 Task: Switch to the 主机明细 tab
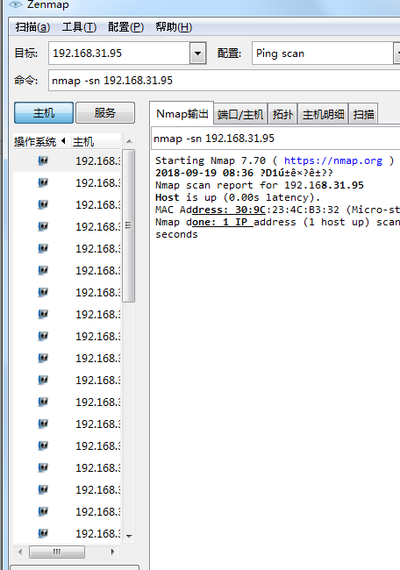[x=324, y=115]
